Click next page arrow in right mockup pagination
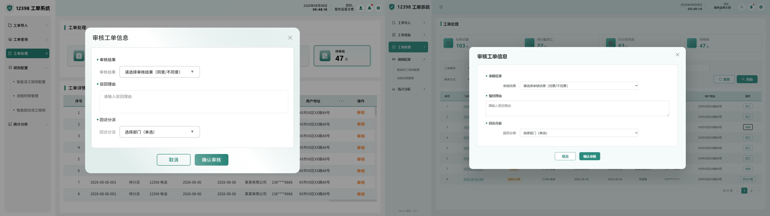Screen dimensions: 770x216 coord(758,191)
